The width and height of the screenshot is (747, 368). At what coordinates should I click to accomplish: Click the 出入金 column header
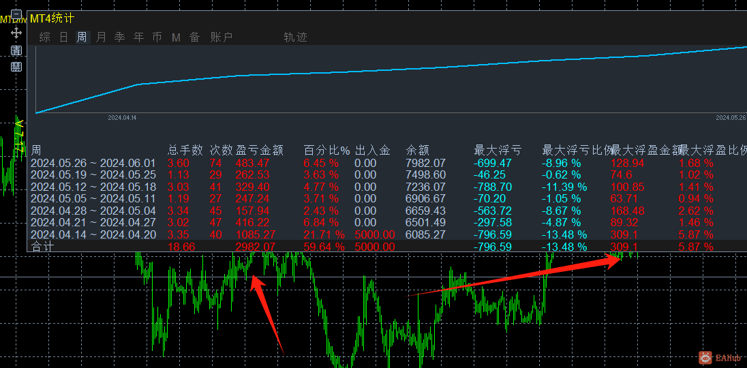(372, 151)
